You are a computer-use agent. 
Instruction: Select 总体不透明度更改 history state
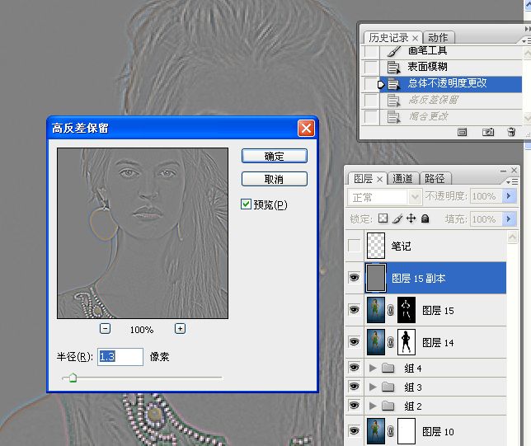click(450, 83)
